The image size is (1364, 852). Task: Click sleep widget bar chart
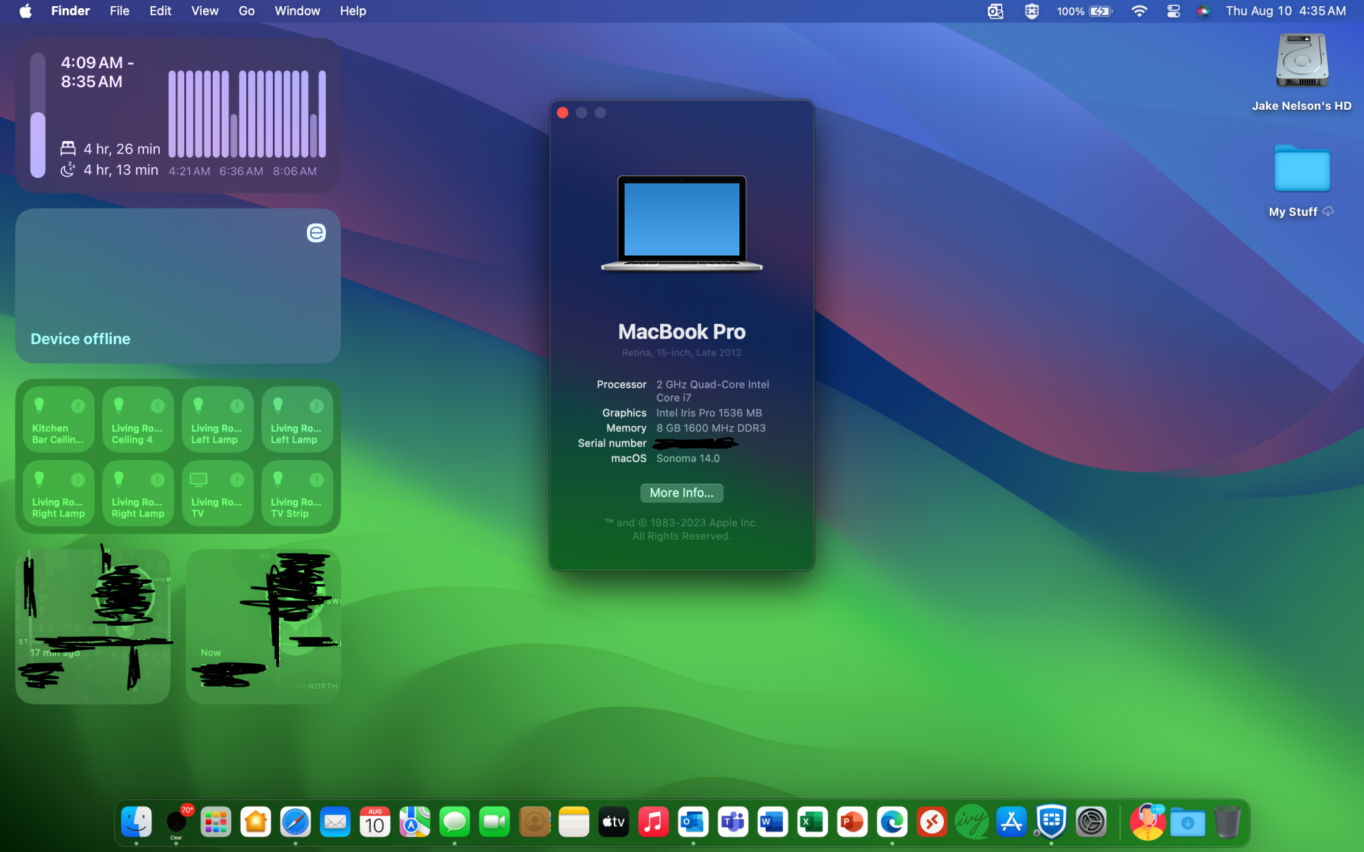(x=247, y=114)
